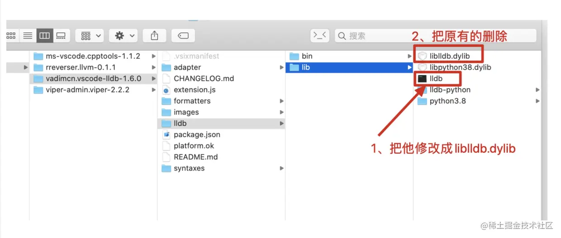Select vadimcn.vscode-lldb-1.6.0 folder
The width and height of the screenshot is (561, 238).
coord(94,79)
